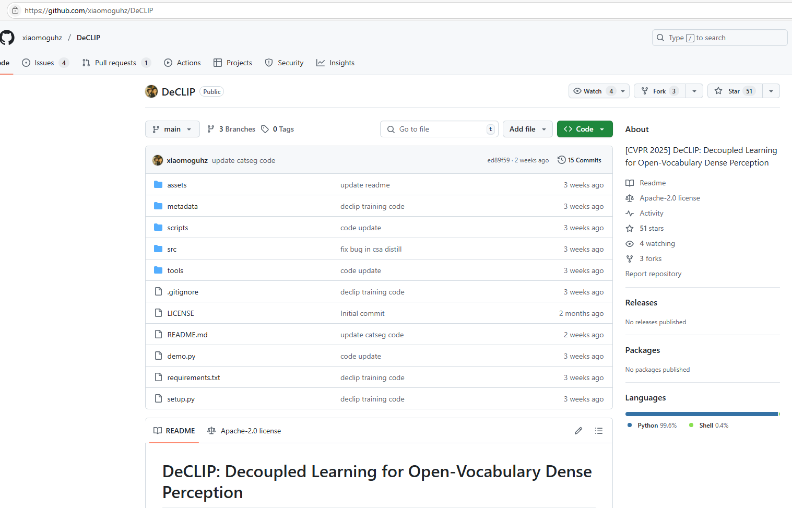Open the Star lists dropdown arrow
The image size is (792, 508).
click(x=771, y=91)
